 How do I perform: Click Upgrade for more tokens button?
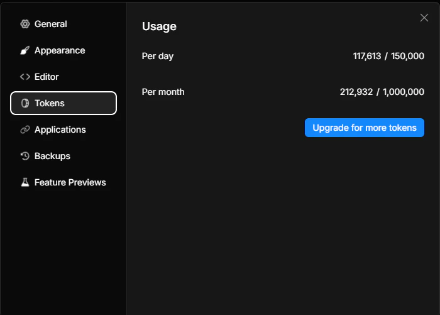tap(364, 128)
